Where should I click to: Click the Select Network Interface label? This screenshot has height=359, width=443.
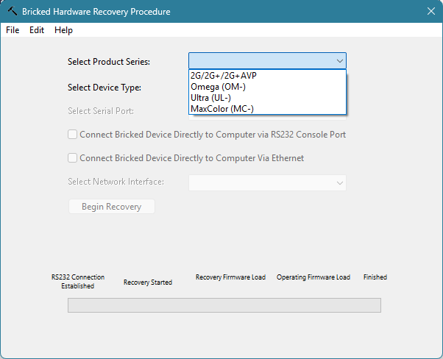116,181
